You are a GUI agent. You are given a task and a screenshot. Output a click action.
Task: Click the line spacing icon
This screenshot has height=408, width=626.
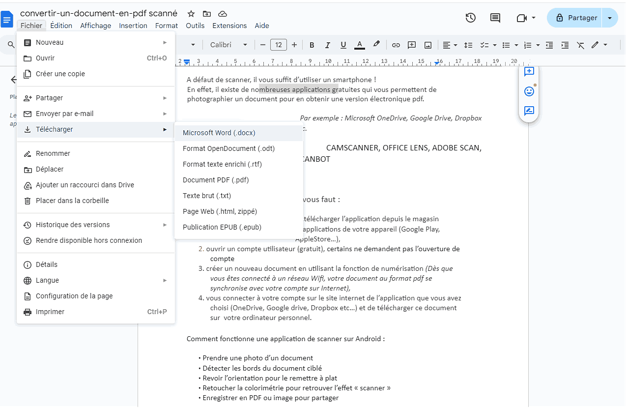coord(468,45)
